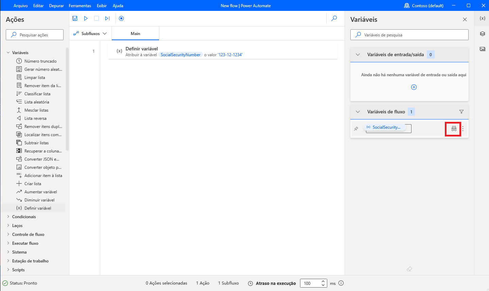Open the Arquivo menu
This screenshot has width=489, height=291.
[x=21, y=5]
